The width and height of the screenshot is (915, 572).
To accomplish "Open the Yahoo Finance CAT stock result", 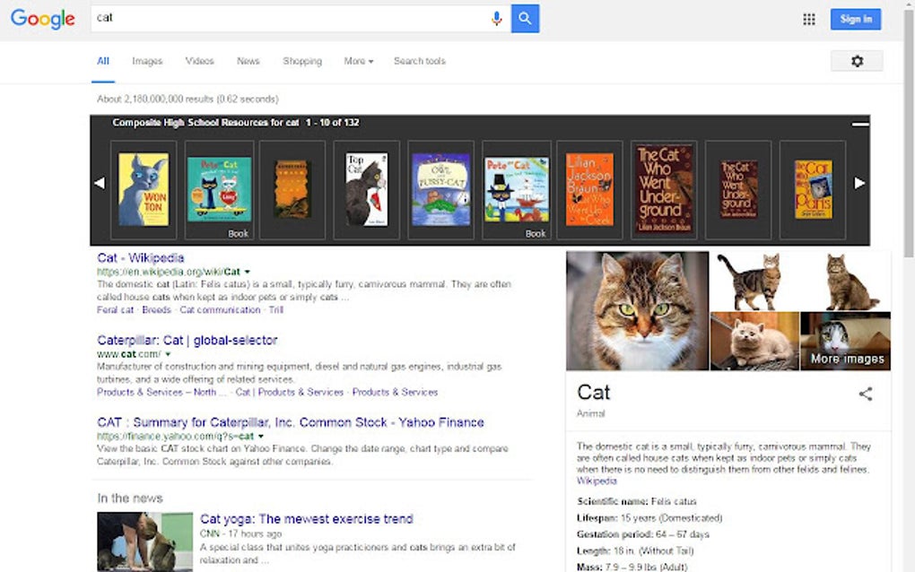I will pos(291,422).
